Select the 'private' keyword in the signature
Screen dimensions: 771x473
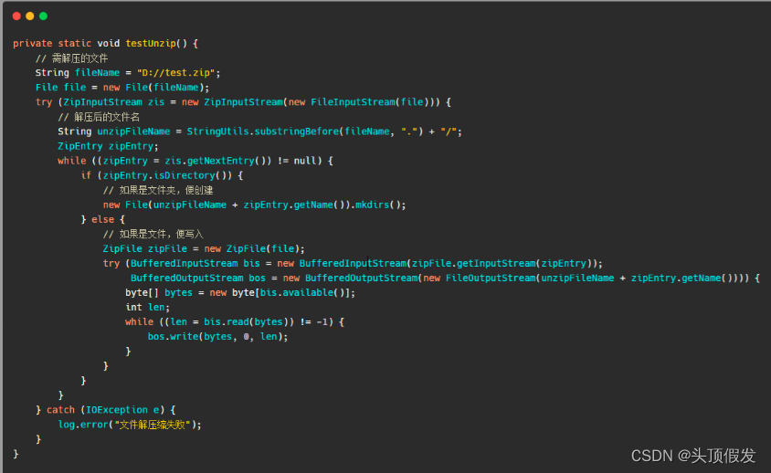point(33,43)
